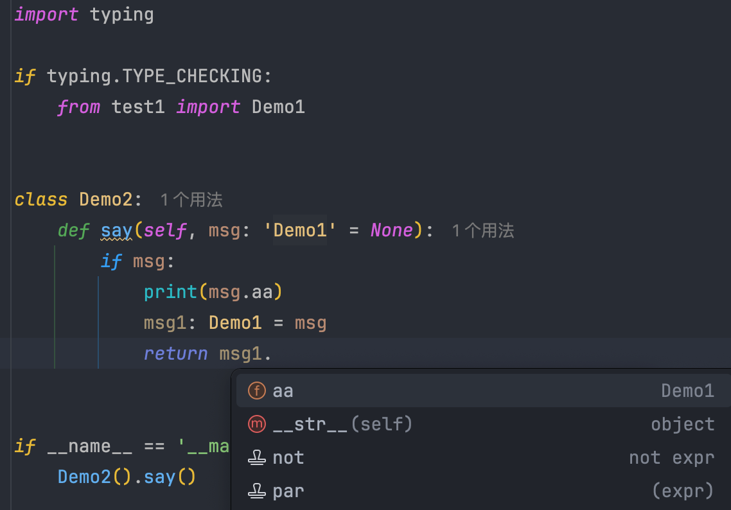The height and width of the screenshot is (510, 731).
Task: Click the underlined say method name
Action: pos(116,230)
